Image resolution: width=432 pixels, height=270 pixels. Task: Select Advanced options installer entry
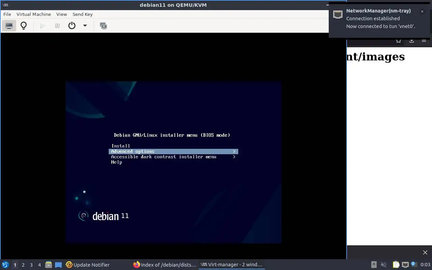tap(173, 152)
